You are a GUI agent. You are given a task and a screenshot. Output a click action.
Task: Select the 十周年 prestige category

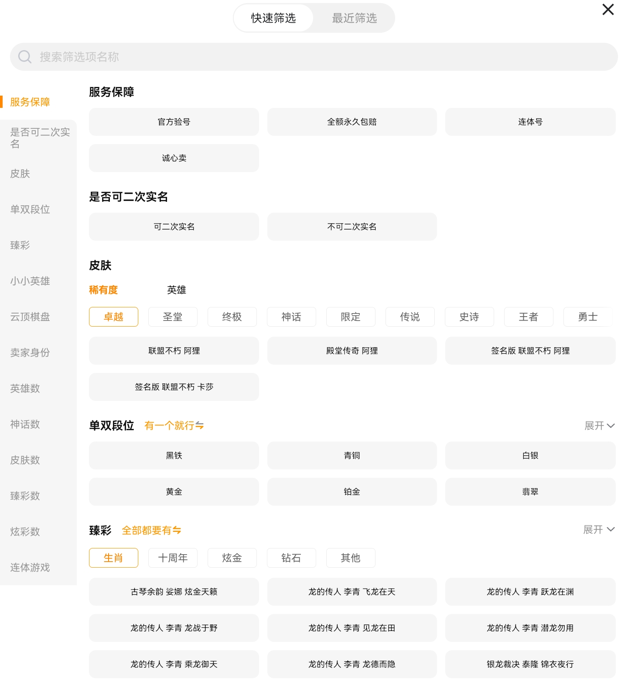point(173,558)
